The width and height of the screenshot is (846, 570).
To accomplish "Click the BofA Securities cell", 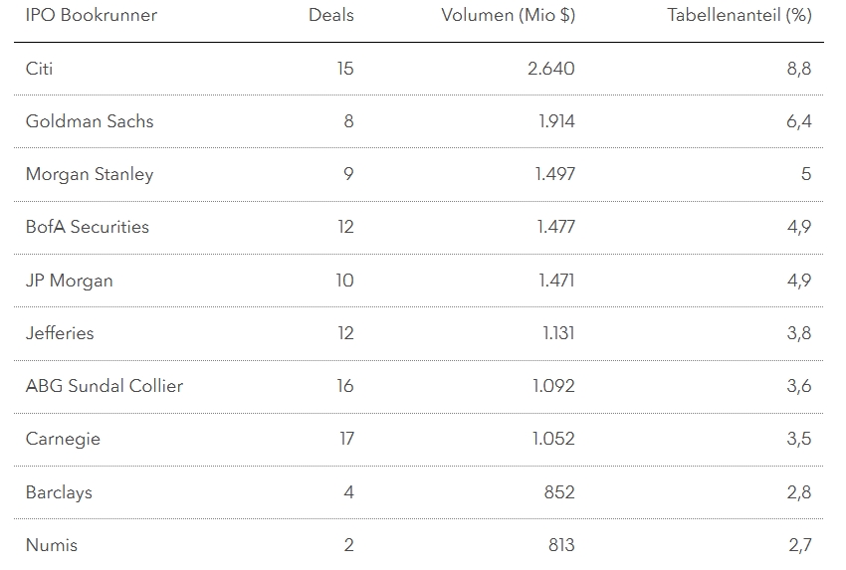I will click(88, 227).
